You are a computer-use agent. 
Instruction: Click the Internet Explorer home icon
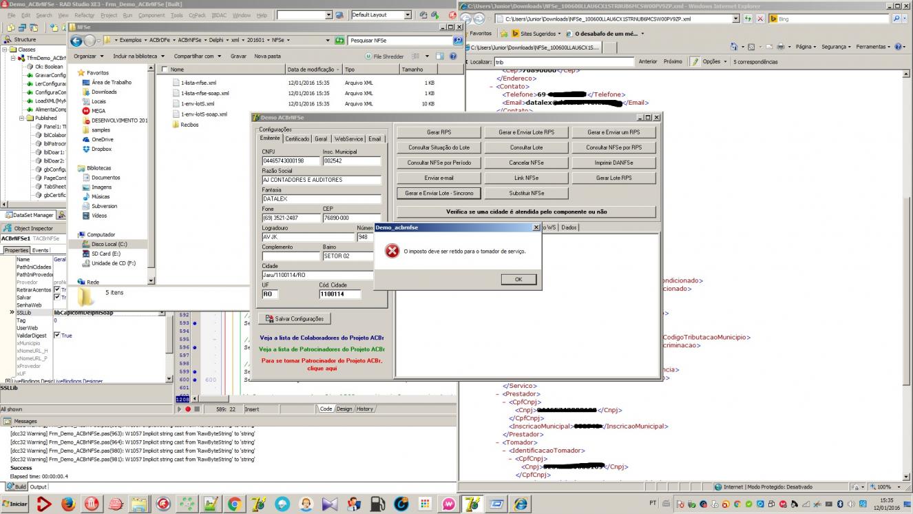coord(734,47)
